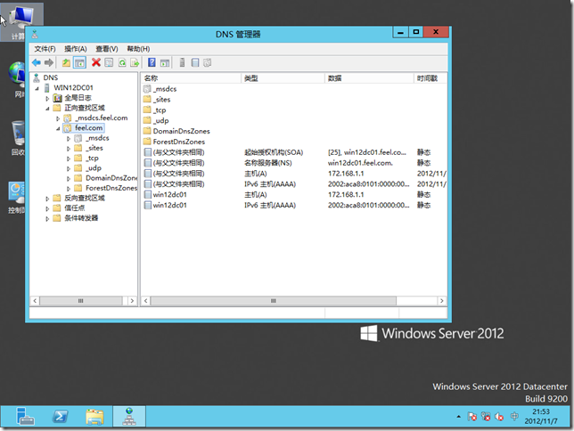Open File Explorer from the taskbar
Screen dimensions: 574x431
pyautogui.click(x=94, y=417)
